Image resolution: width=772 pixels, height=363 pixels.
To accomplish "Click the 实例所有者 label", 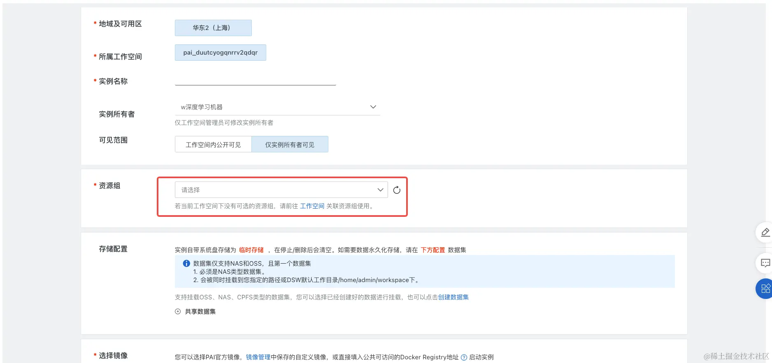I will pyautogui.click(x=117, y=114).
